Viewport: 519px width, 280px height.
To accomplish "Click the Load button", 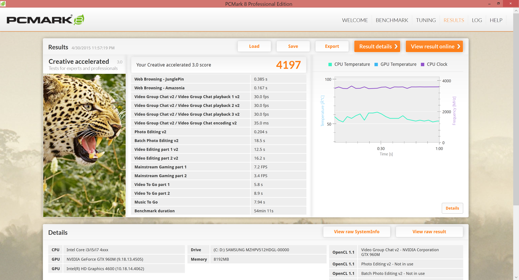I will (x=254, y=46).
